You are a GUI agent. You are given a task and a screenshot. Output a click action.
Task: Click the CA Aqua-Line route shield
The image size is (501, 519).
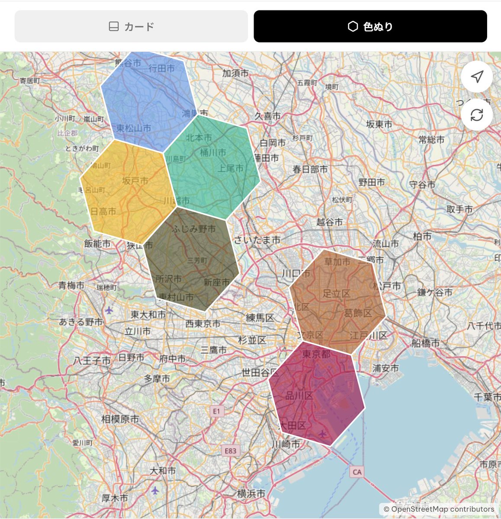coord(357,472)
